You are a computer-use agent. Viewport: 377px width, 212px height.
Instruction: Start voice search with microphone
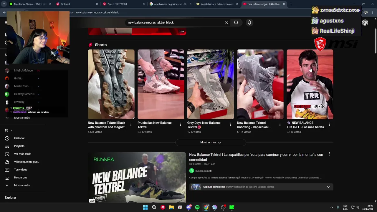249,23
